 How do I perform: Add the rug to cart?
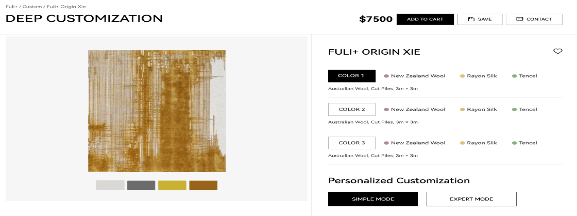pyautogui.click(x=425, y=19)
